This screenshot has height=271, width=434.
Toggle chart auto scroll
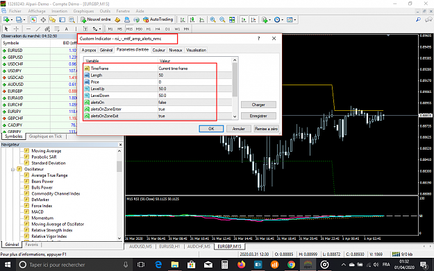244,19
